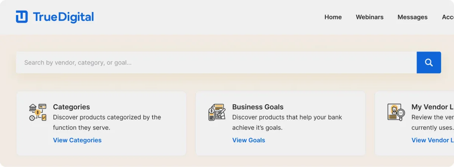Open the View Vendor L… link

pyautogui.click(x=432, y=140)
